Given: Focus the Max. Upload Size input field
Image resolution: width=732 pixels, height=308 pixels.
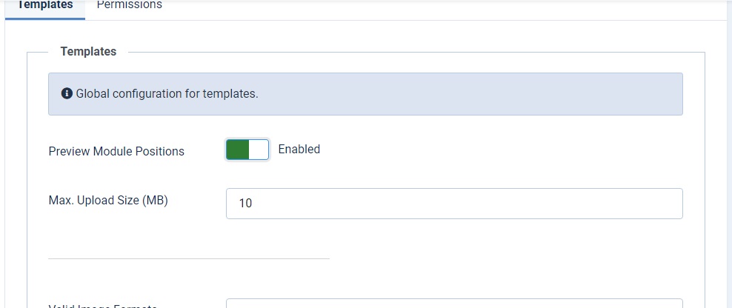Looking at the screenshot, I should [x=454, y=204].
